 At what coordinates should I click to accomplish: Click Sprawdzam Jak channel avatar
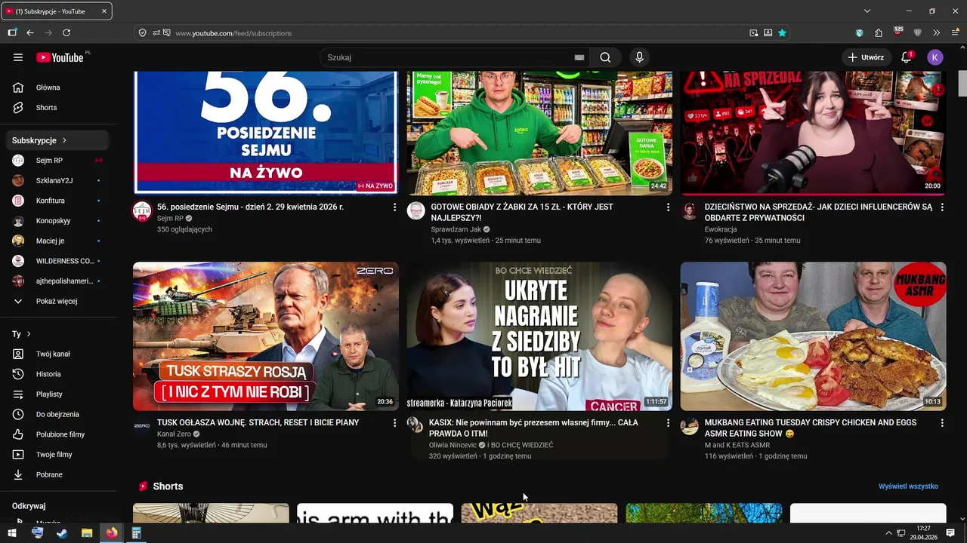[x=416, y=210]
